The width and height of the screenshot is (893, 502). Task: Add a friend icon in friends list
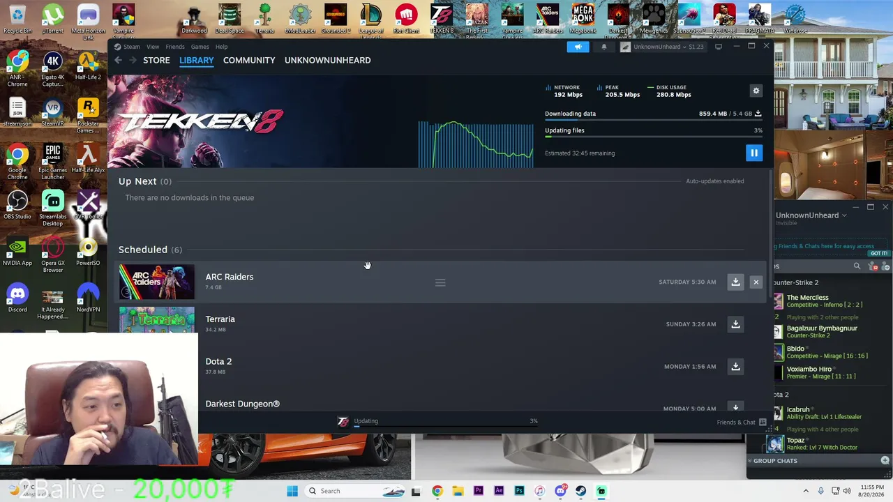[x=887, y=266]
